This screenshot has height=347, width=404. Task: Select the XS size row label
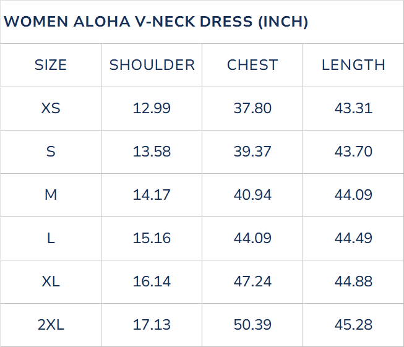tap(51, 108)
